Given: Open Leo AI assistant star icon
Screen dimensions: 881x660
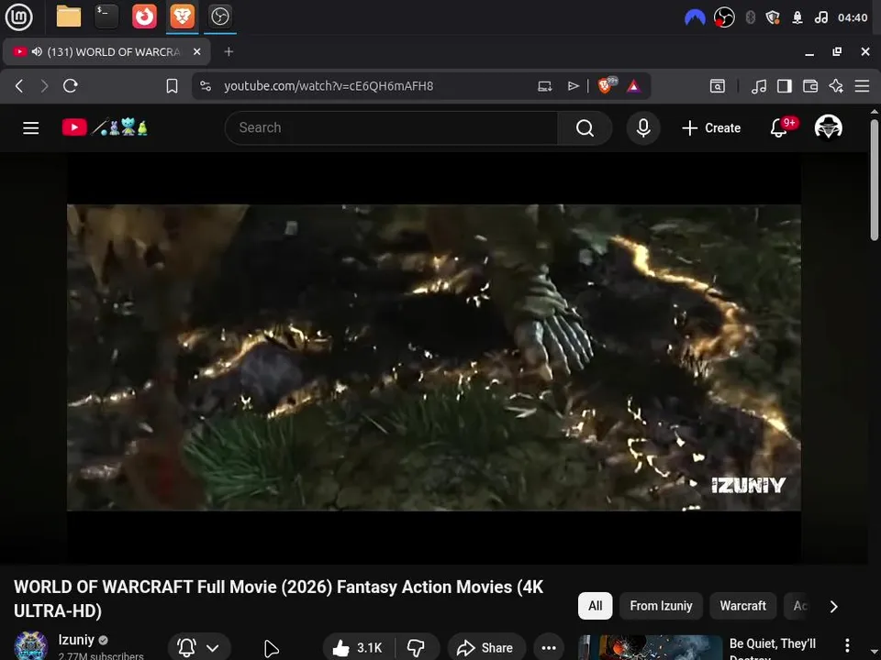Looking at the screenshot, I should (836, 86).
